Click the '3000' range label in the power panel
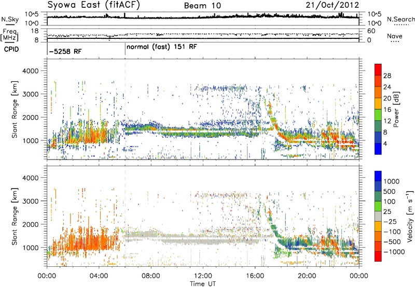This screenshot has width=415, height=287. 30,94
